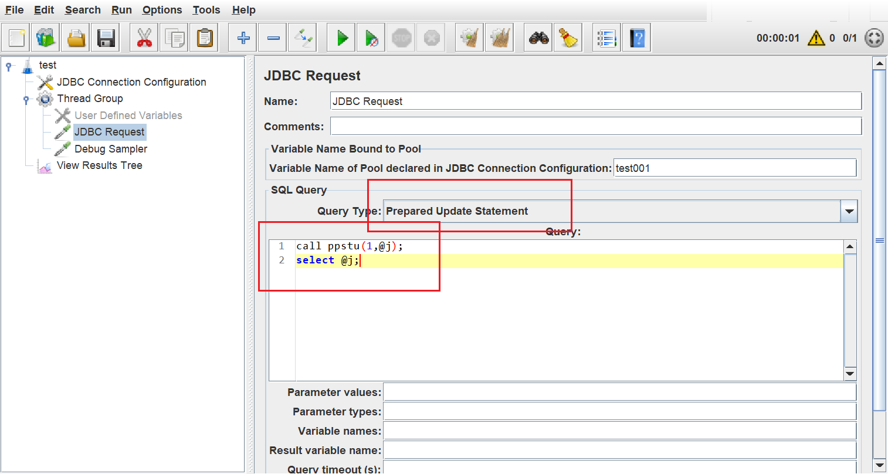Click the Copy toolbar icon
The height and width of the screenshot is (474, 888).
174,38
